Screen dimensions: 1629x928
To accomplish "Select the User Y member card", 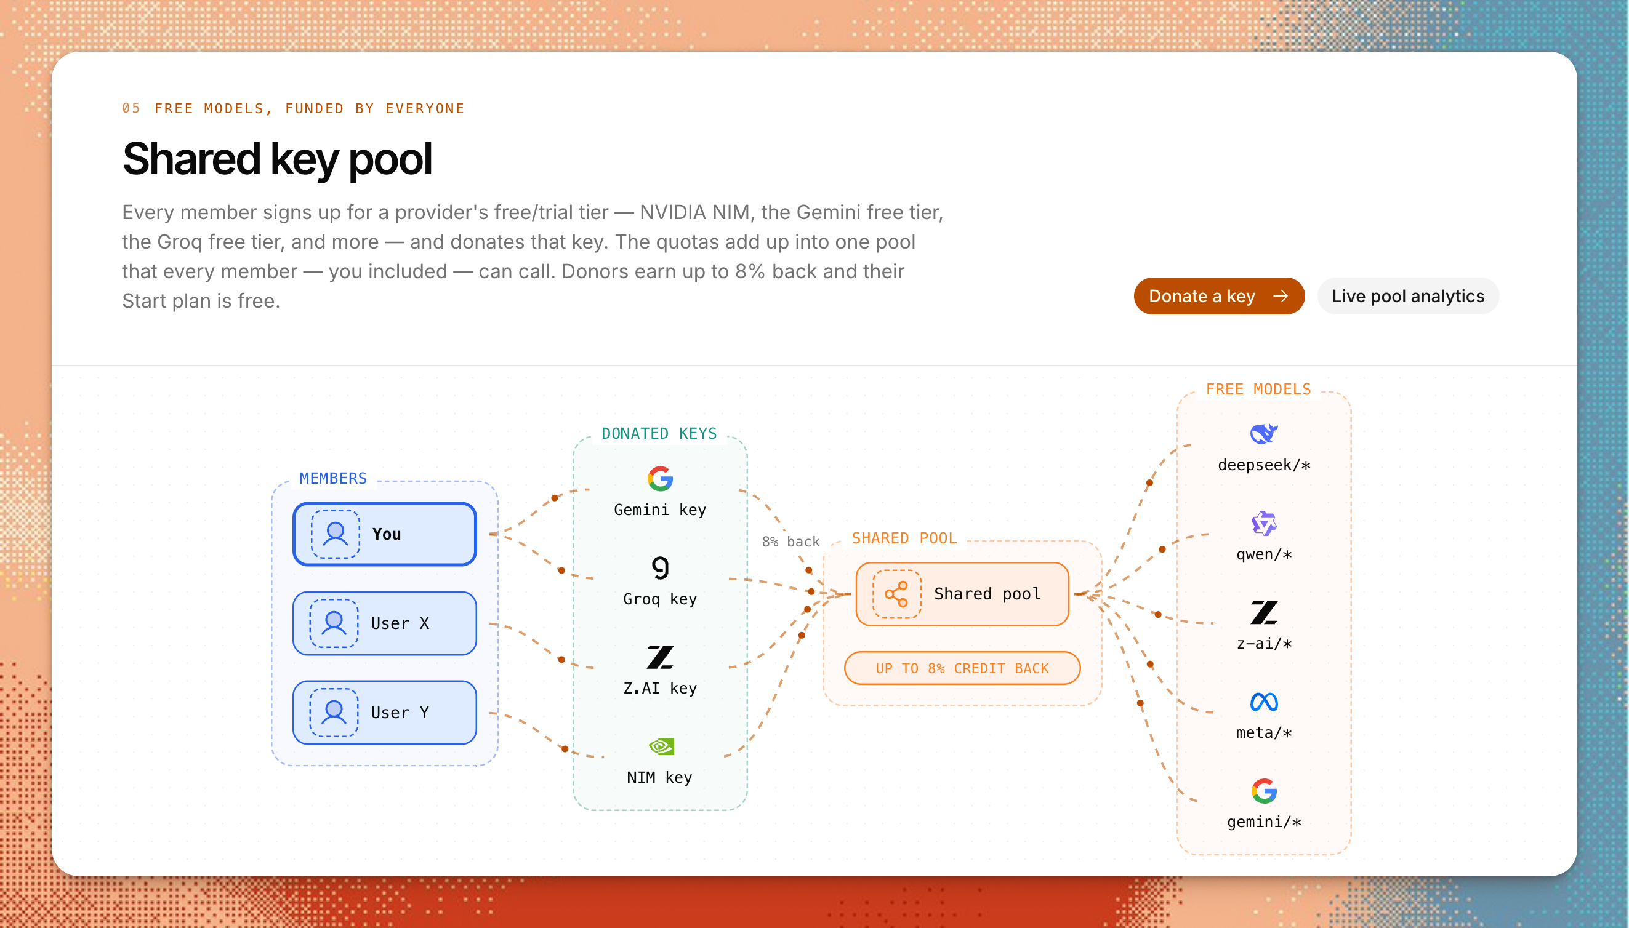I will pos(384,712).
